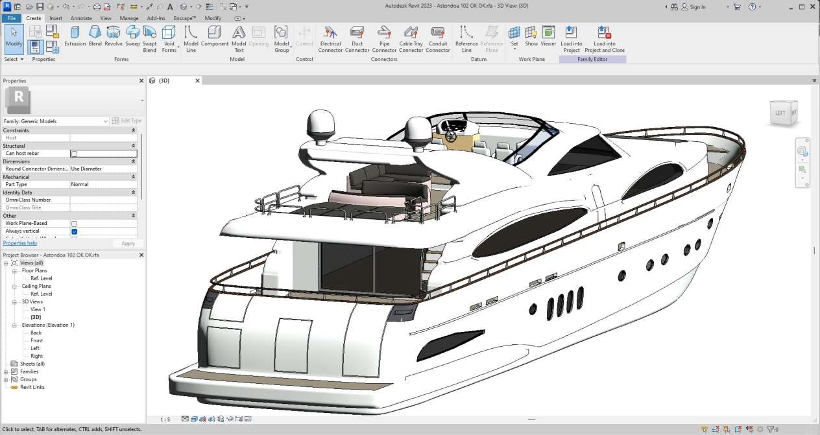Click Print in Quick Access toolbar
This screenshot has height=435, width=820.
click(97, 6)
